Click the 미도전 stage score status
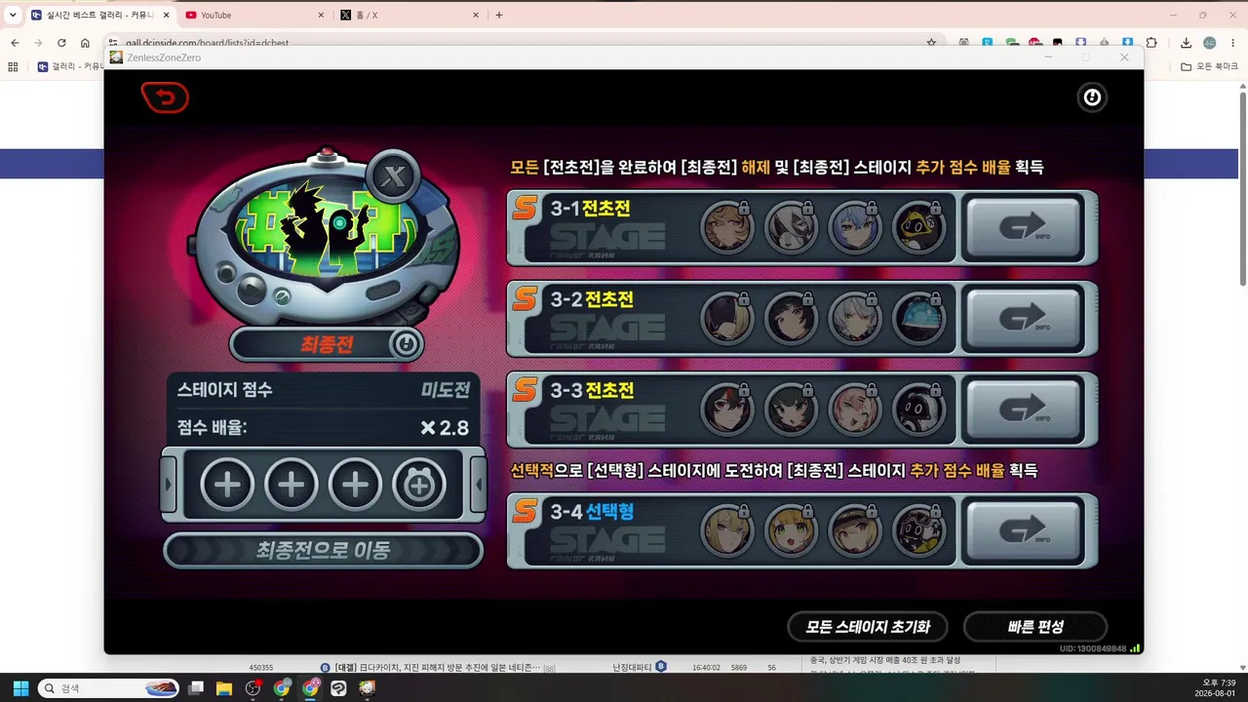 446,390
